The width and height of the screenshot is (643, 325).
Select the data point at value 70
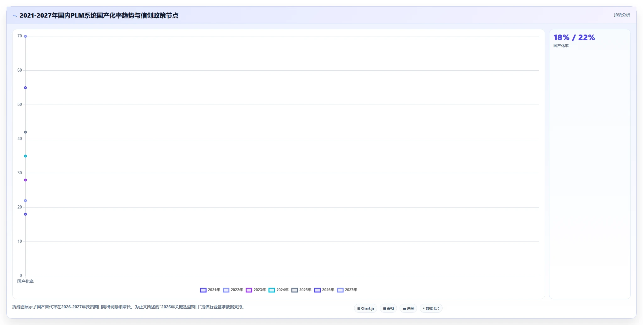25,36
